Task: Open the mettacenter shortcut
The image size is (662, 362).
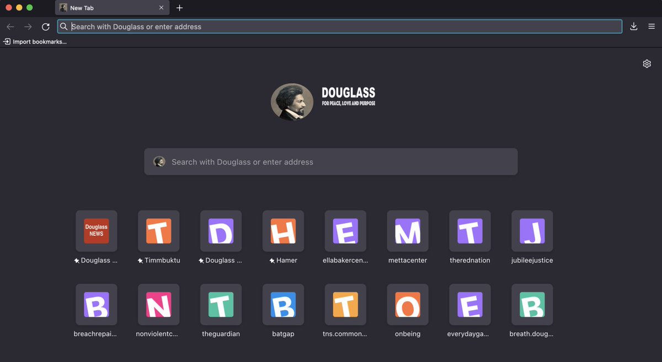Action: (x=407, y=231)
